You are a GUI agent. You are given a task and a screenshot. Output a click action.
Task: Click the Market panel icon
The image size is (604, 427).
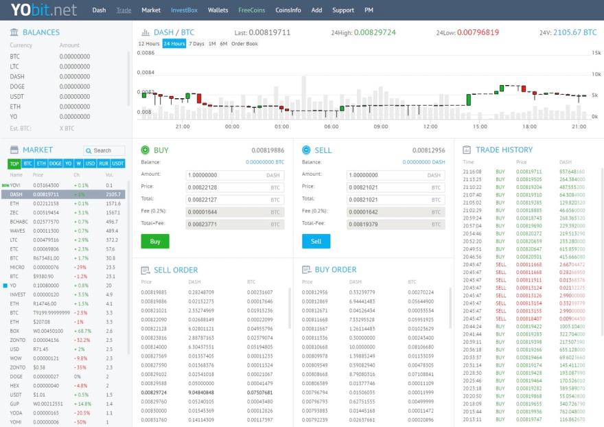click(14, 150)
